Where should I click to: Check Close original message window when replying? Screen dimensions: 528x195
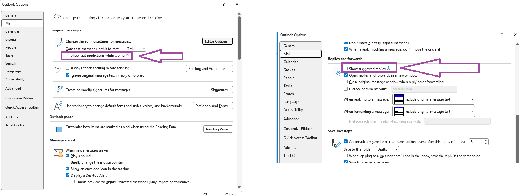[x=346, y=82]
